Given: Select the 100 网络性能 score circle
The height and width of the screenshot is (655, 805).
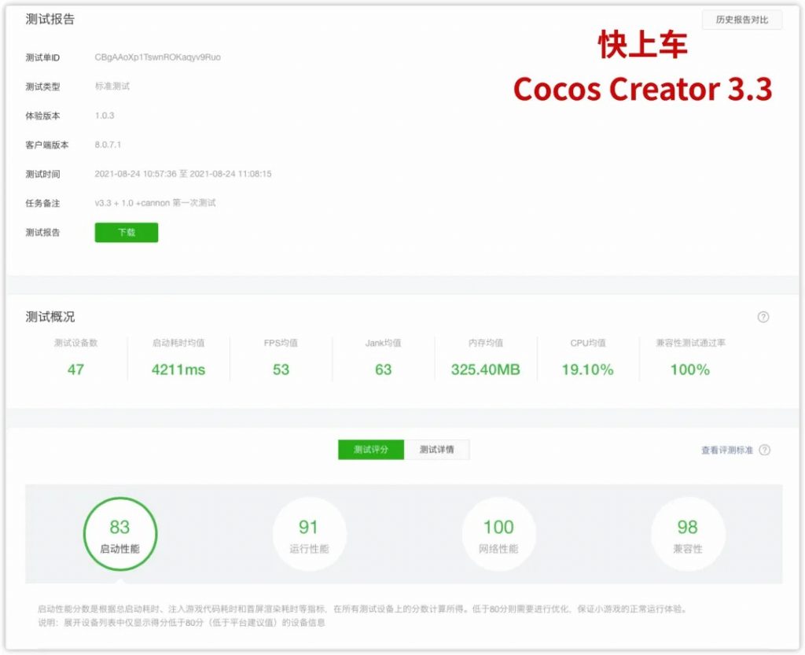Looking at the screenshot, I should coord(498,535).
